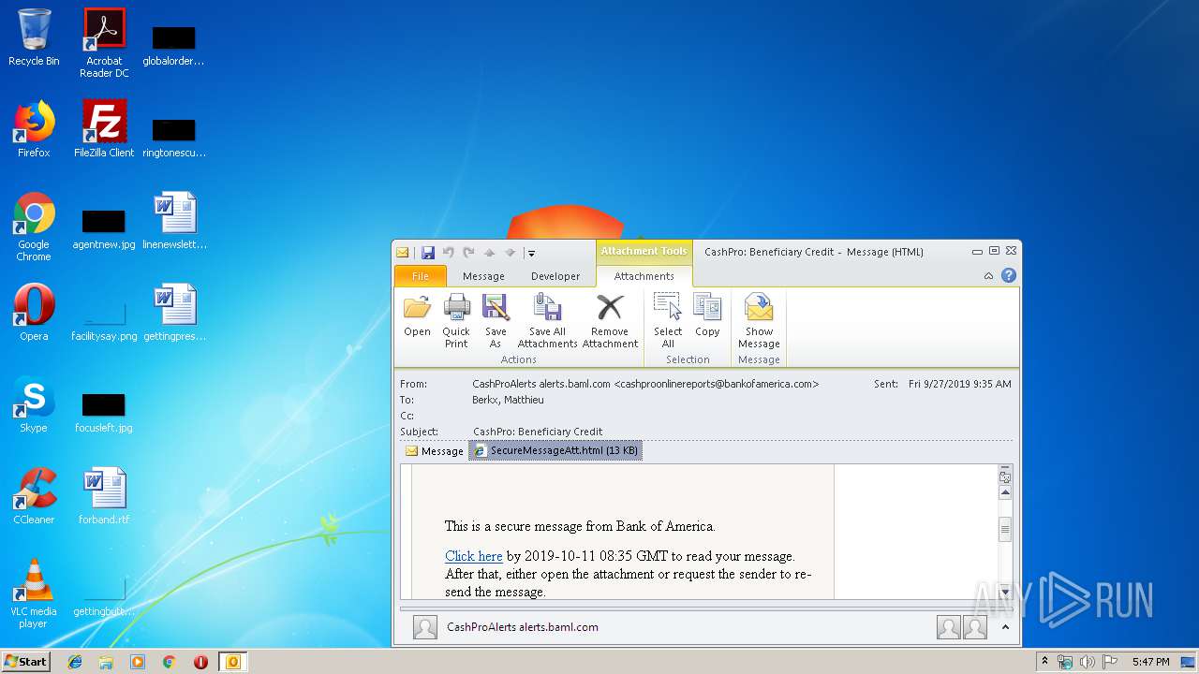This screenshot has height=674, width=1199.
Task: Expand the People Pane chevron
Action: coord(1004,627)
